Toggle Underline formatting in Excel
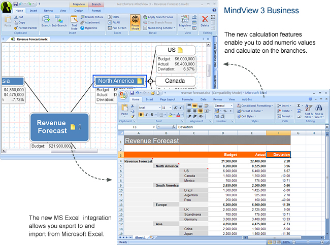This screenshot has height=245, width=330. coord(152,115)
